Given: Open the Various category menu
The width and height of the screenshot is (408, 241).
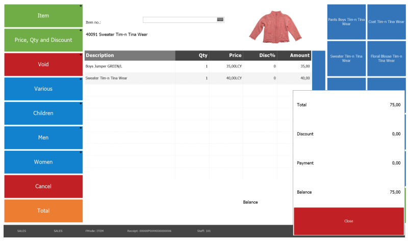Looking at the screenshot, I should coord(43,89).
